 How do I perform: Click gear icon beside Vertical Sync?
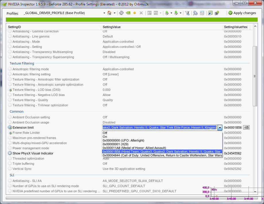pyautogui.click(x=10, y=169)
